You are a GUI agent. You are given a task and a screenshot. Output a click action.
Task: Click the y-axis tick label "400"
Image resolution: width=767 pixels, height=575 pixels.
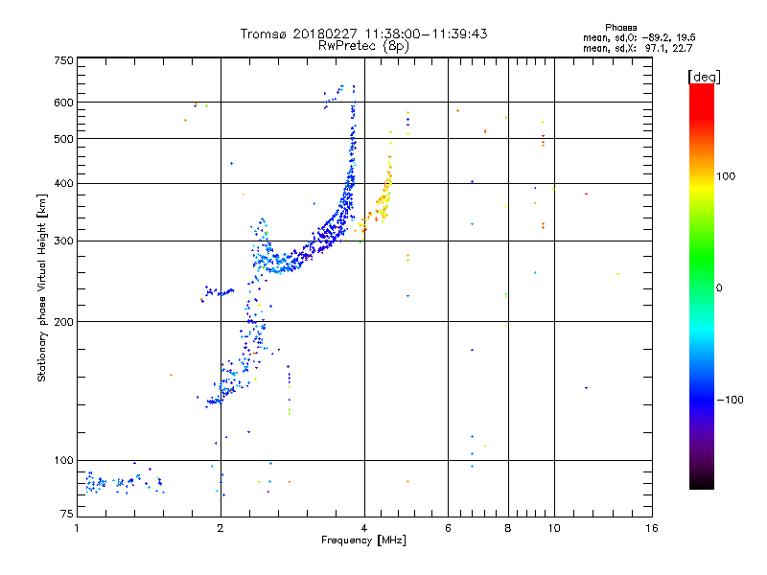click(x=63, y=183)
